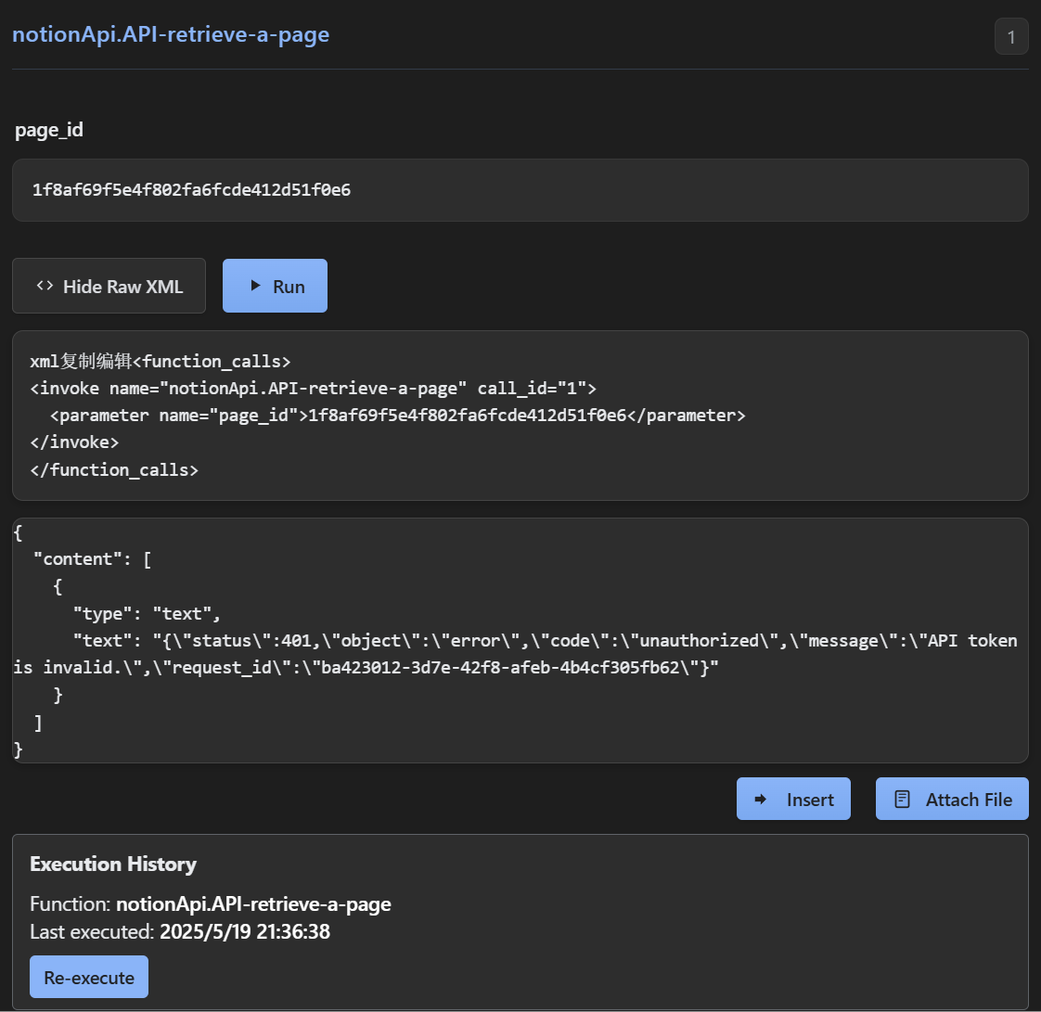The height and width of the screenshot is (1012, 1041).
Task: Collapse the XML display using Hide Raw XML
Action: coord(109,286)
